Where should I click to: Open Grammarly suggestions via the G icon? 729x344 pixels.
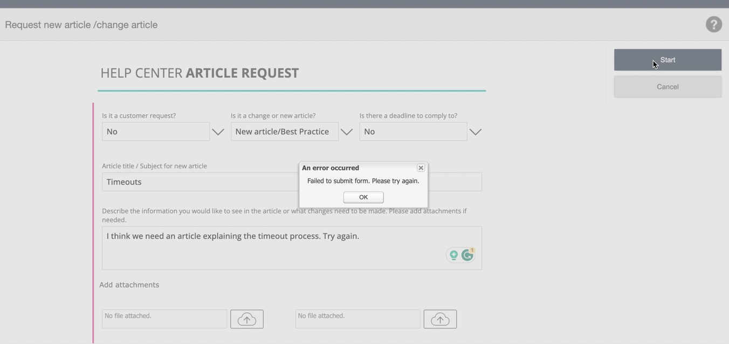pyautogui.click(x=467, y=254)
